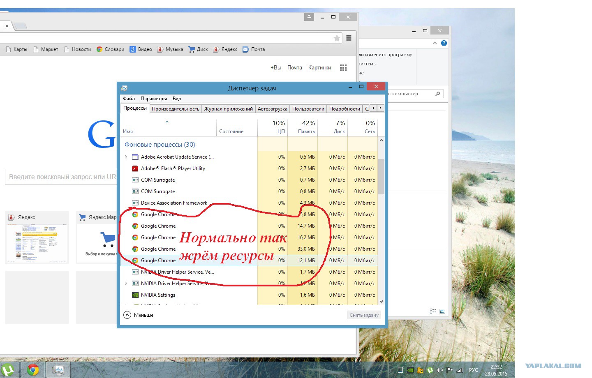Collapse Task Manager using the Меньше button

click(139, 315)
